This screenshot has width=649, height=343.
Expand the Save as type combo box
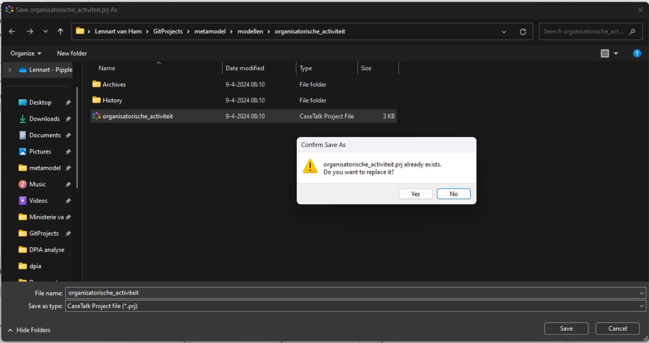pos(642,306)
